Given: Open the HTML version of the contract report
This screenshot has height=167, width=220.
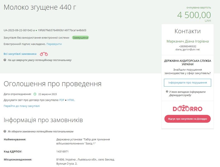Looking at the screenshot, I should tap(71, 100).
